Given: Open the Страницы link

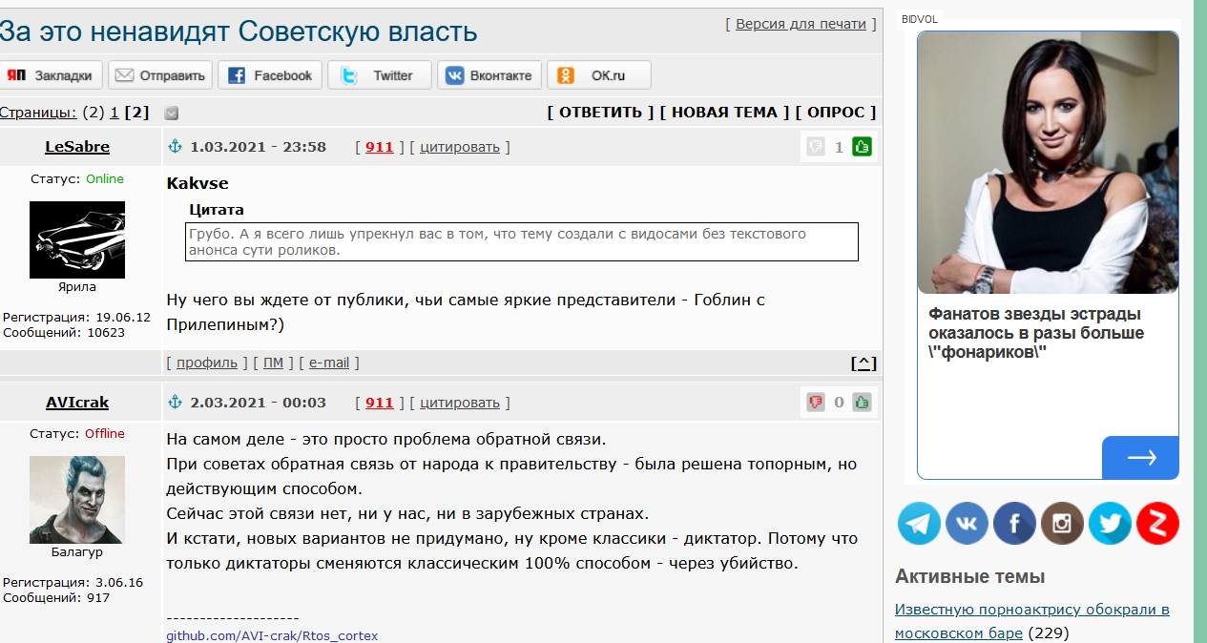Looking at the screenshot, I should tap(38, 112).
